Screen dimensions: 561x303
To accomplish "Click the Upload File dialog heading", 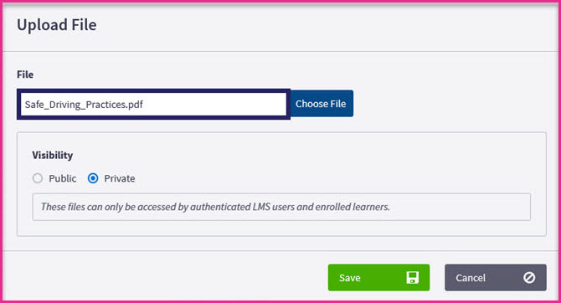I will tap(57, 25).
